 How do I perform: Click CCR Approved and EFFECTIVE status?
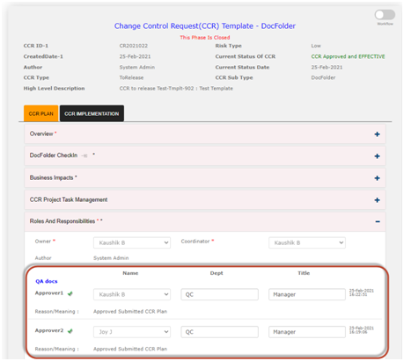[x=348, y=56]
